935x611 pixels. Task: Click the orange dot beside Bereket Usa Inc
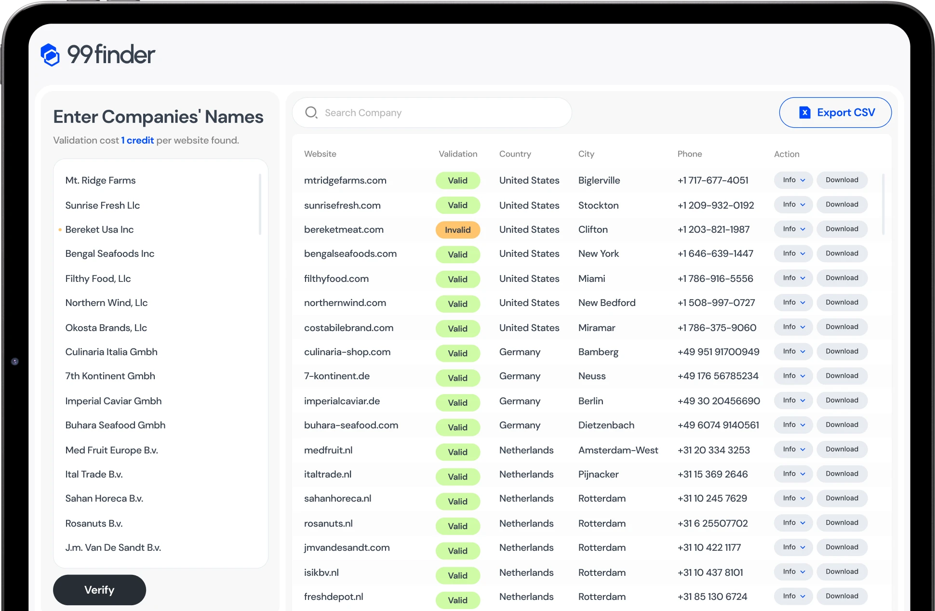pyautogui.click(x=60, y=230)
